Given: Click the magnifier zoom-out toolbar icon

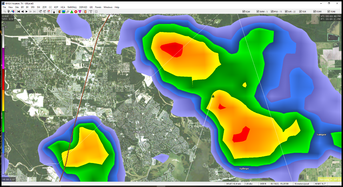Looking at the screenshot, I should click(44, 11).
